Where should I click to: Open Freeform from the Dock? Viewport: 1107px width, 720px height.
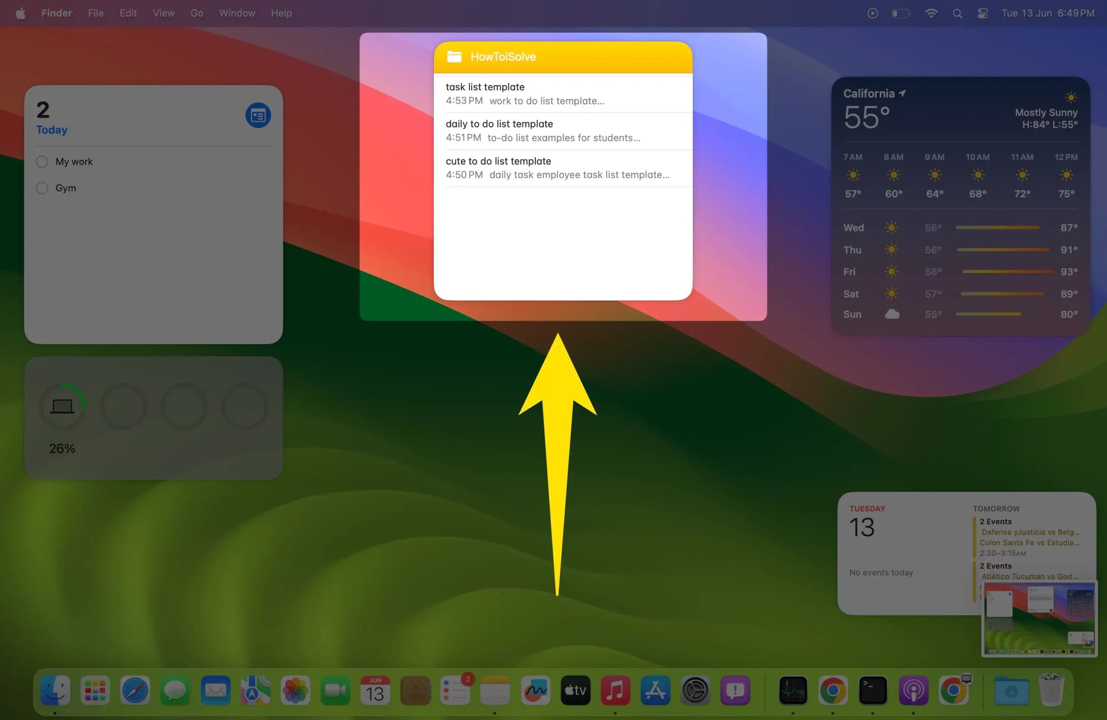(535, 691)
